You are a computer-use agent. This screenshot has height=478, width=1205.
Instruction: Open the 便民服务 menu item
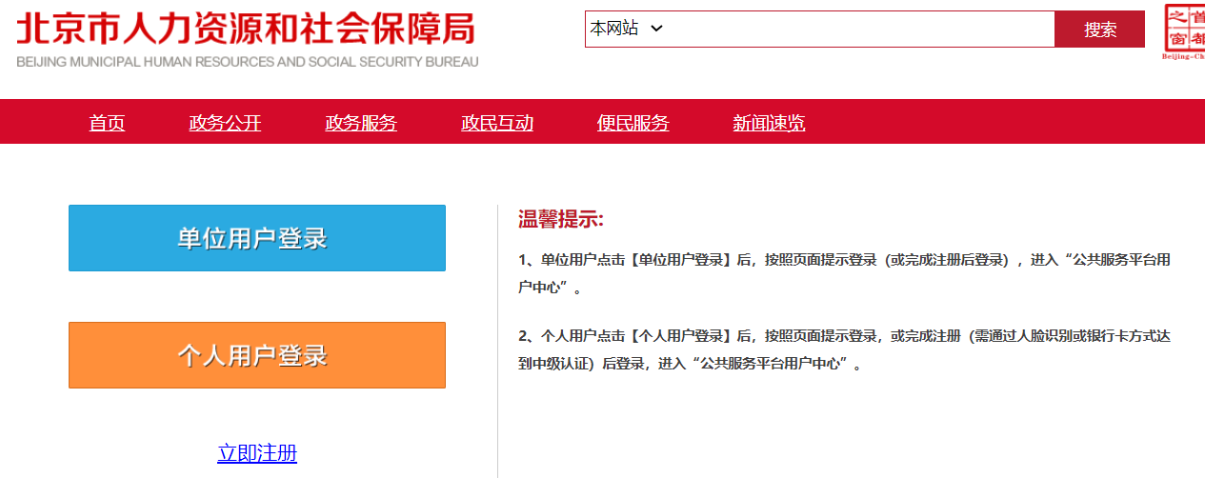point(633,123)
